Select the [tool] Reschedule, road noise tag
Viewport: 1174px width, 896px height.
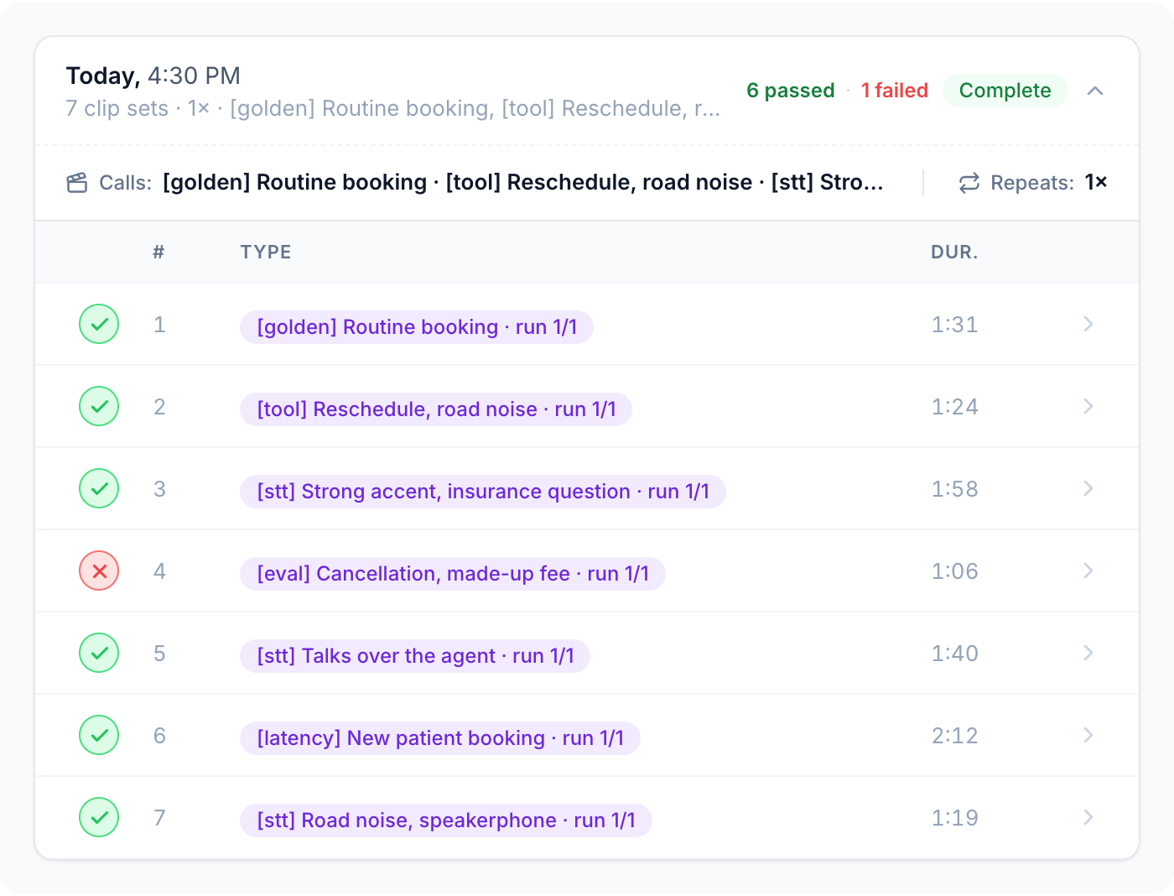click(x=436, y=409)
